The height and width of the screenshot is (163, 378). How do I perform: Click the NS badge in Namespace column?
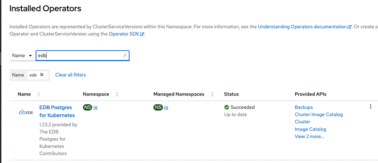click(x=87, y=107)
